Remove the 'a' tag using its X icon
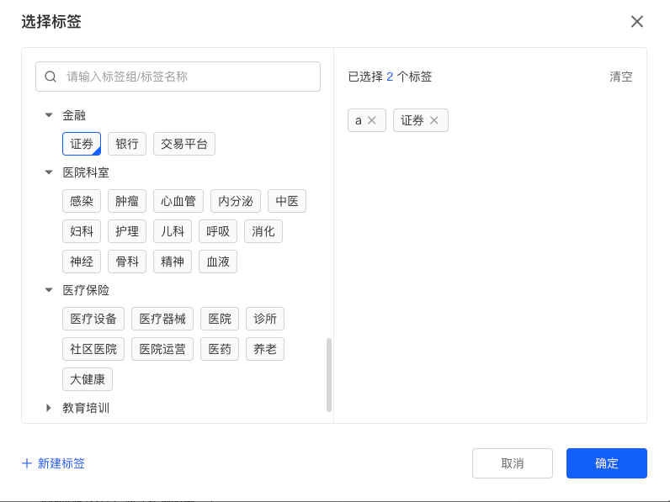The image size is (670, 502). tap(372, 120)
